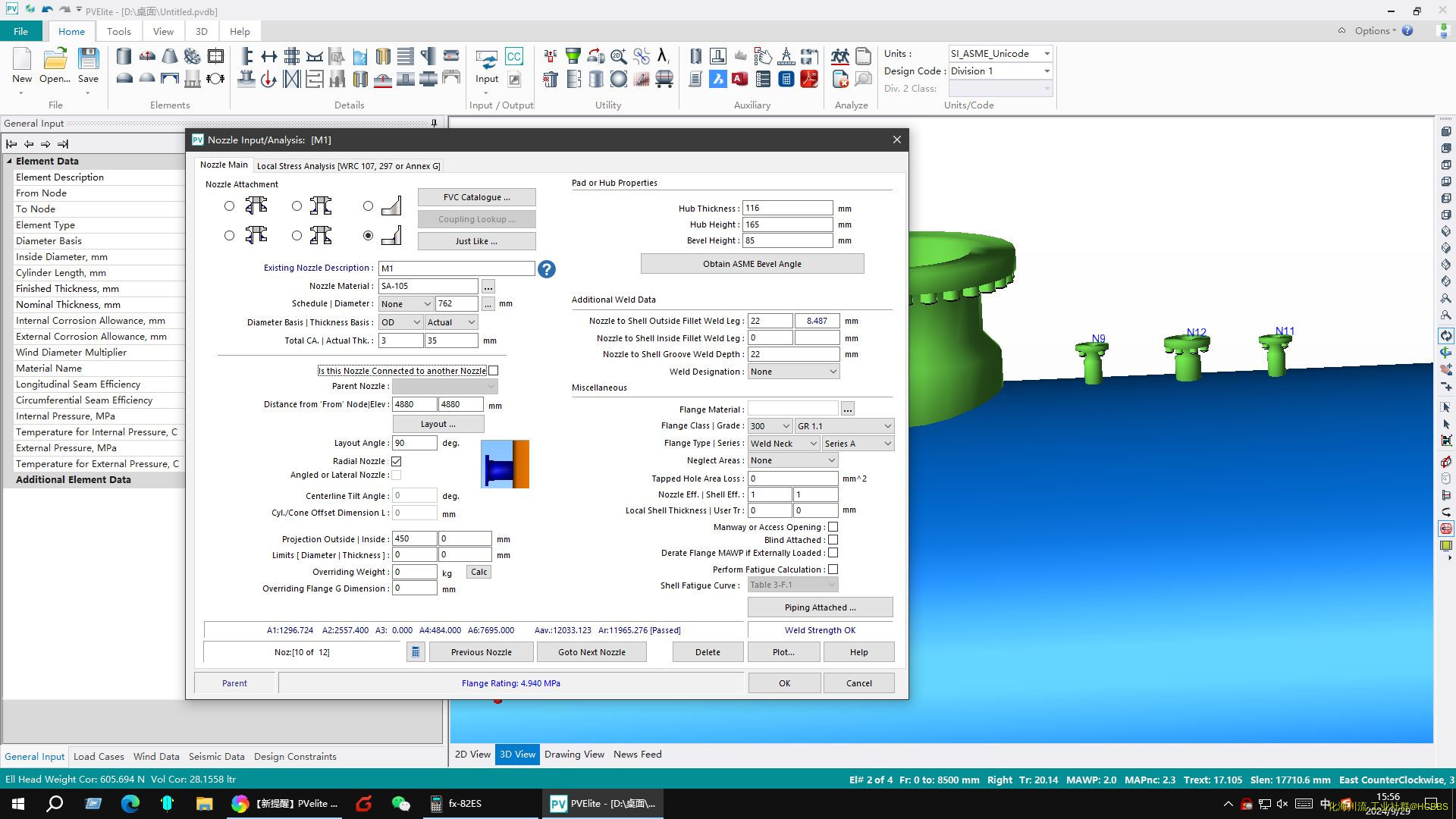The height and width of the screenshot is (819, 1456).
Task: Click the Obtain ASME Bevel Angle button
Action: (752, 264)
